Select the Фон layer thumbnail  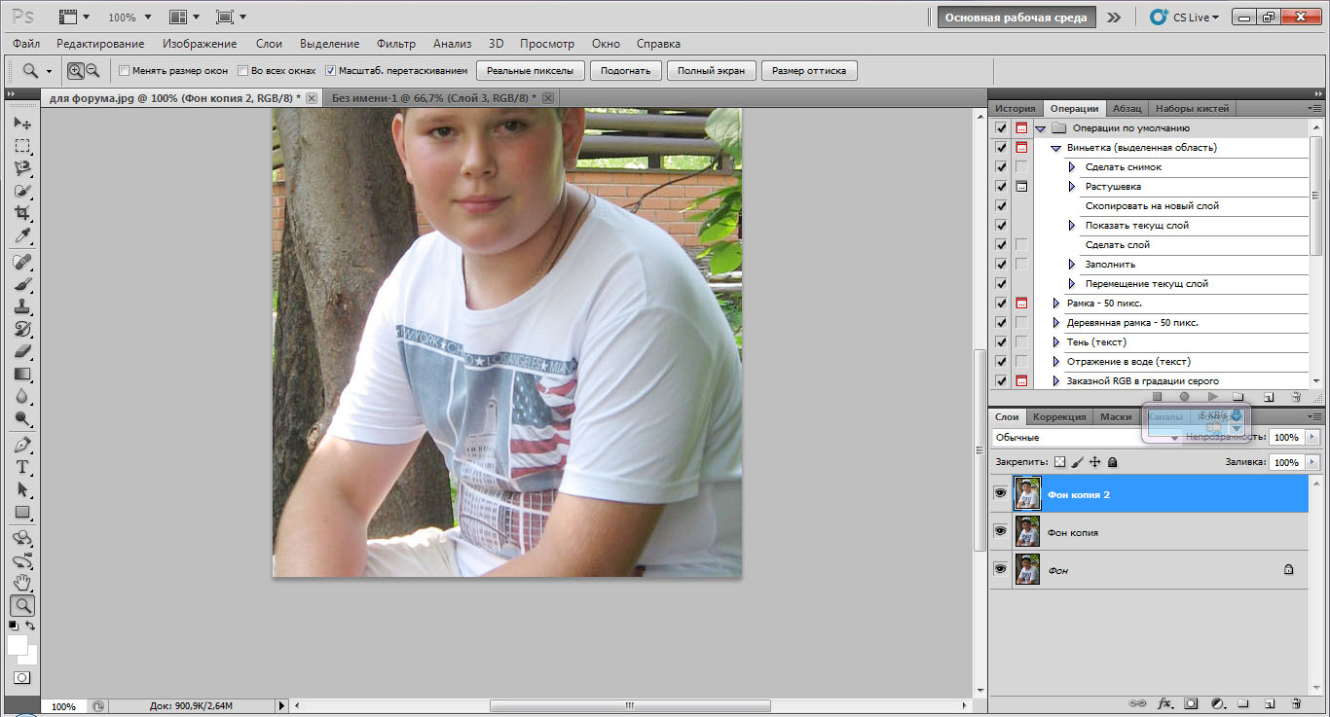point(1027,570)
